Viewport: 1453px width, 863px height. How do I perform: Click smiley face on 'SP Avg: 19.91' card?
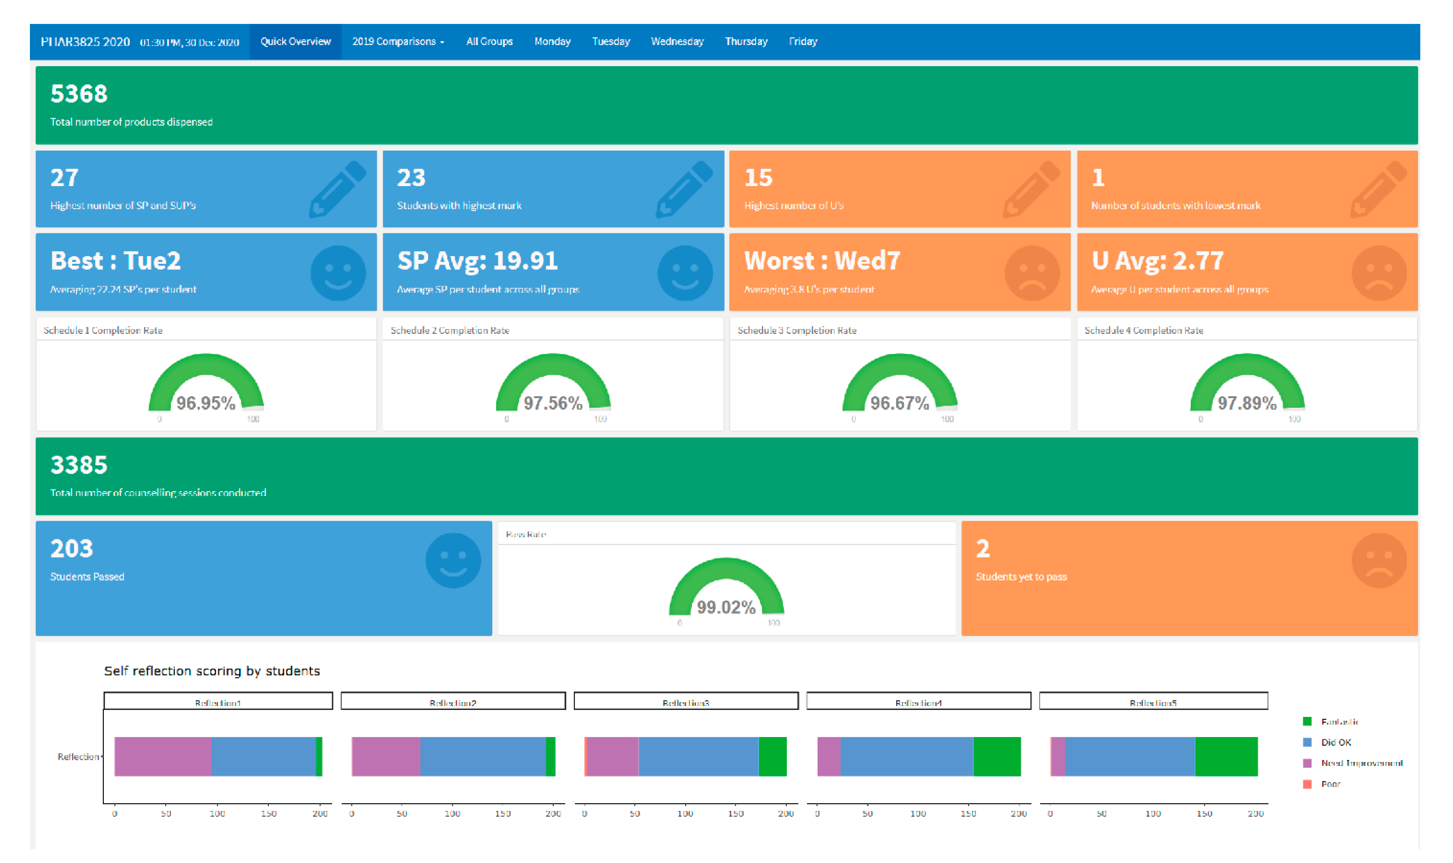[684, 273]
